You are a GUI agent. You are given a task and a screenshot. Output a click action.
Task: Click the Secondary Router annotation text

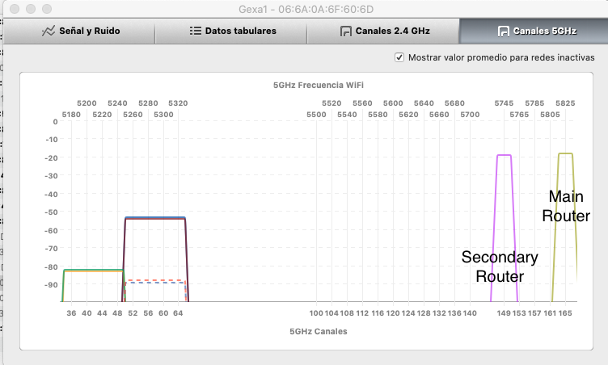[499, 266]
